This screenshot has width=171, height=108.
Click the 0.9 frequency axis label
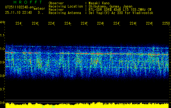click(2, 62)
